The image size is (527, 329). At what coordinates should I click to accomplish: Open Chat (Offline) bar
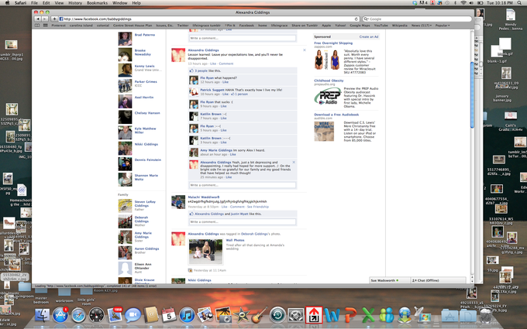pyautogui.click(x=439, y=280)
